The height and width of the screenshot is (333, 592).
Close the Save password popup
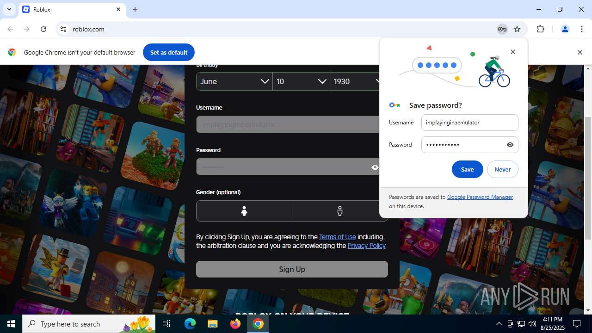[x=512, y=52]
